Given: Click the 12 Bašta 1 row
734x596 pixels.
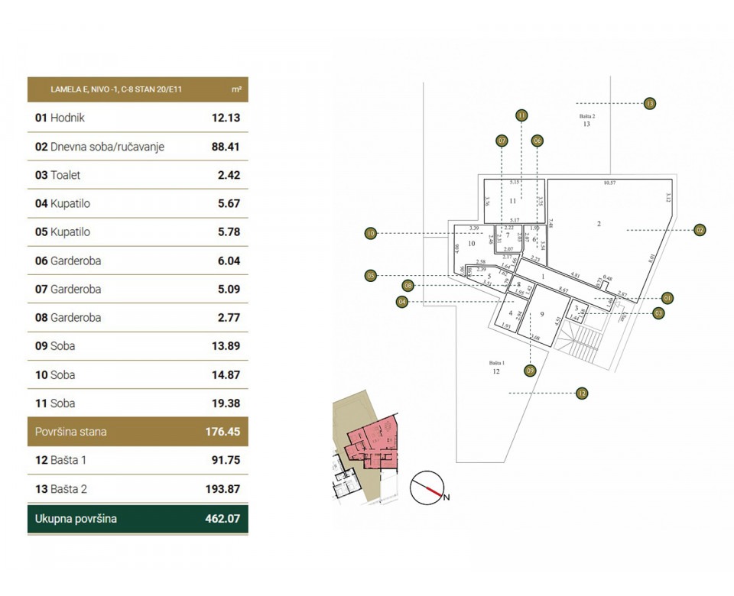Looking at the screenshot, I should 138,460.
